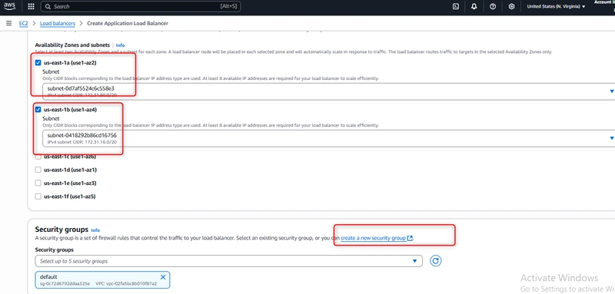Screen dimensions: 615x294
Task: Open the us-east-1a subnet dropdown
Action: [329, 91]
